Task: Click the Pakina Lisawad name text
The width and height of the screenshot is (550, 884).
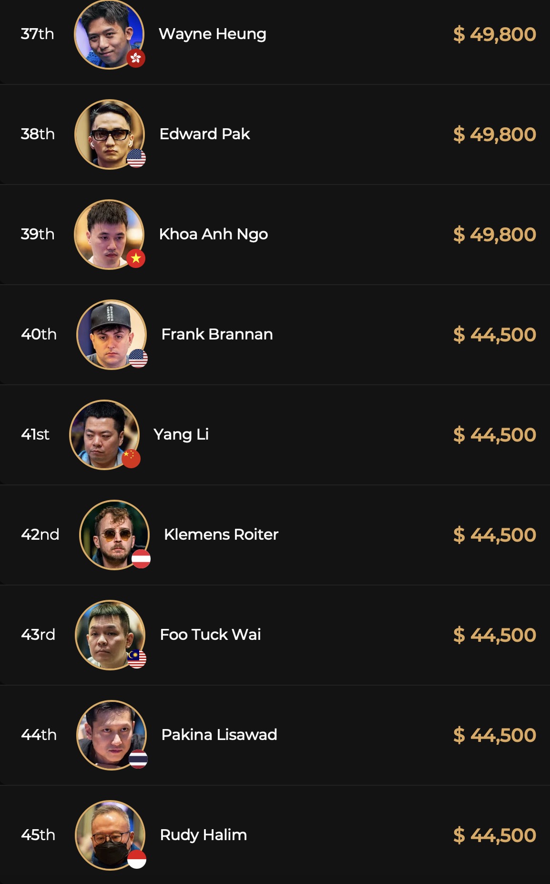Action: point(219,735)
